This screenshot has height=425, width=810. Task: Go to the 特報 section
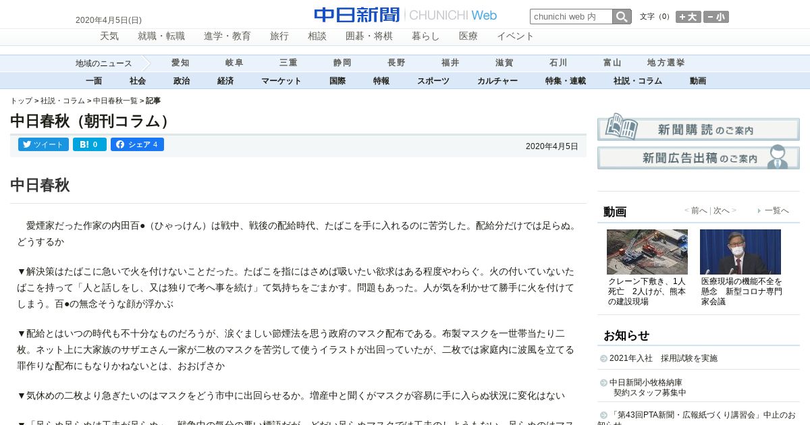coord(381,81)
